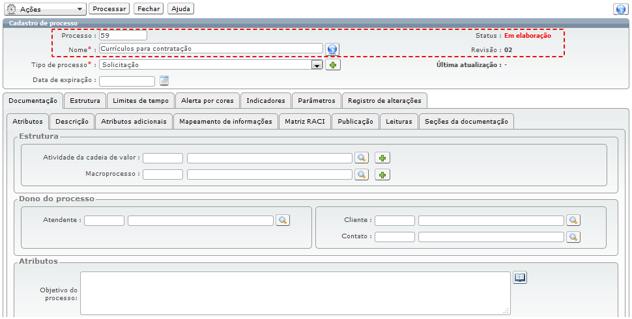Open the Cliente search lookup
Screen dimensions: 632x319
point(573,220)
